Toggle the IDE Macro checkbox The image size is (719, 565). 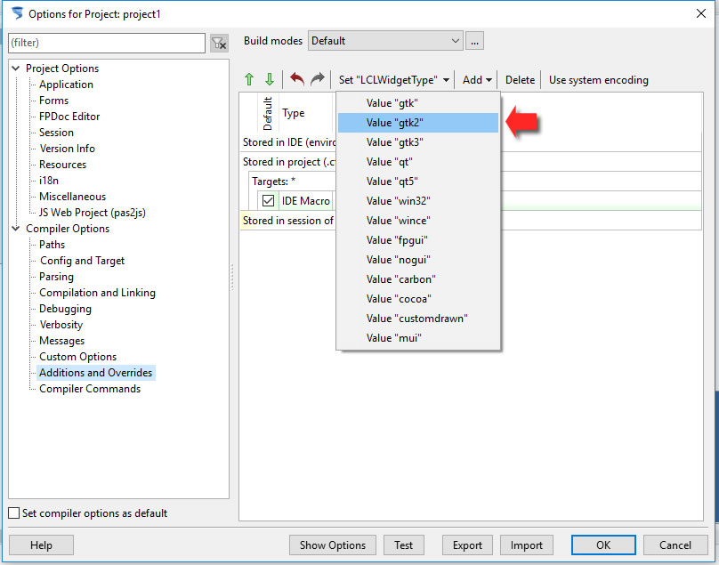click(268, 201)
